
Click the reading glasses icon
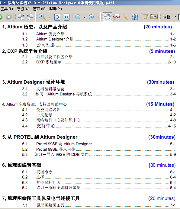pyautogui.click(x=117, y=17)
